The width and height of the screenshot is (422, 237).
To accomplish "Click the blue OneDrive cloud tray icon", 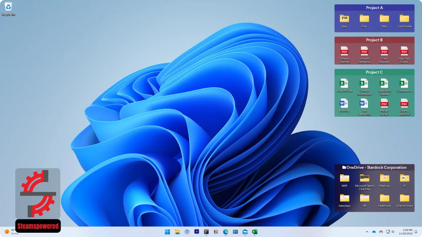I will [374, 232].
